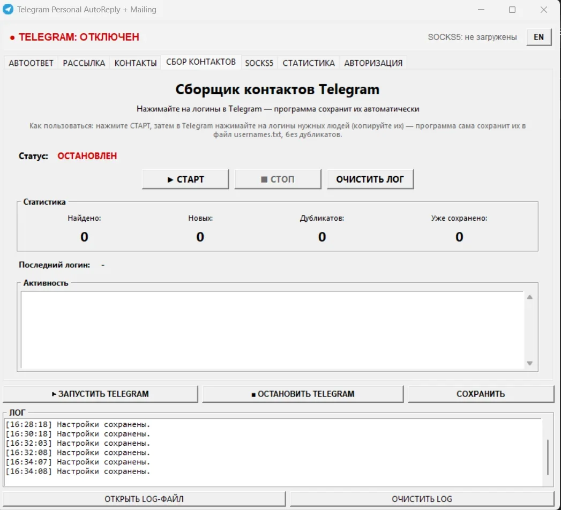Launch Telegram with ЗАПУСТИТЬ TELEGRAM
Viewport: 561px width, 510px height.
tap(100, 394)
